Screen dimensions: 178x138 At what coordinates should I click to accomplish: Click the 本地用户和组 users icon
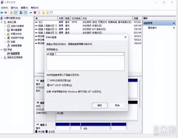(8, 38)
